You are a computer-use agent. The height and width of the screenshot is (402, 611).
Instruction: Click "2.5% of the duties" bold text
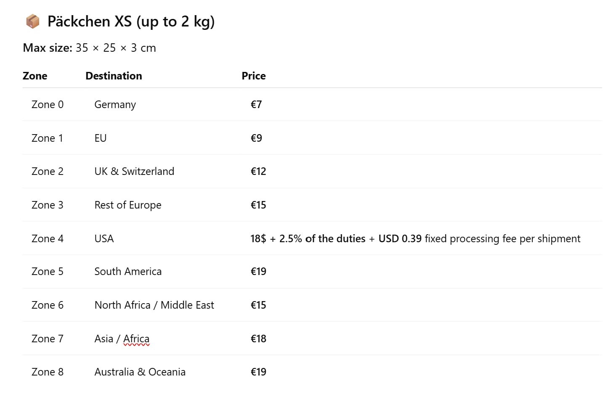[x=322, y=238]
